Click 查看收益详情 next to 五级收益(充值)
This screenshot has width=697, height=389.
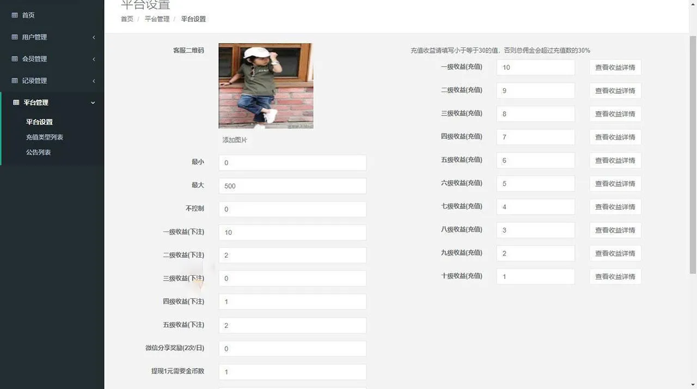click(x=615, y=160)
